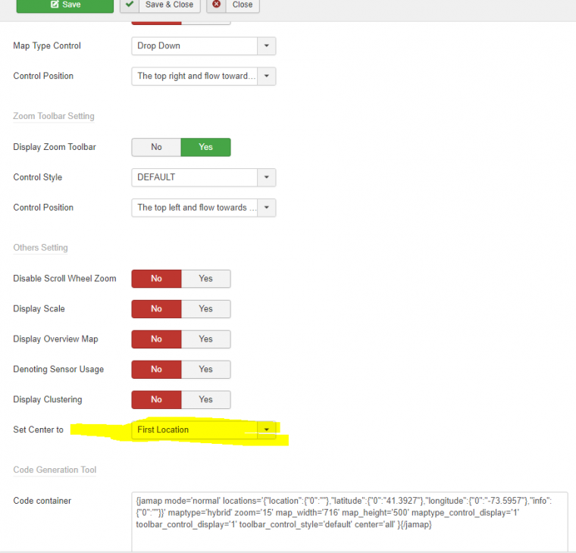Image resolution: width=576 pixels, height=553 pixels.
Task: Click arrow of 'The top right' dropdown
Action: pos(267,76)
